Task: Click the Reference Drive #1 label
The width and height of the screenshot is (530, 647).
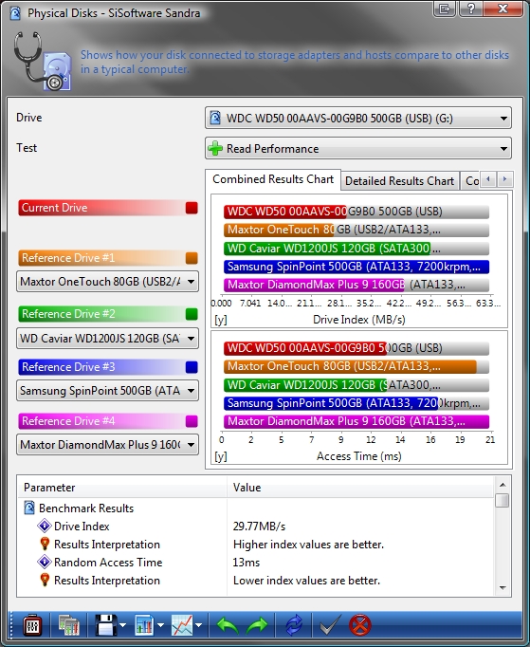Action: pos(68,258)
